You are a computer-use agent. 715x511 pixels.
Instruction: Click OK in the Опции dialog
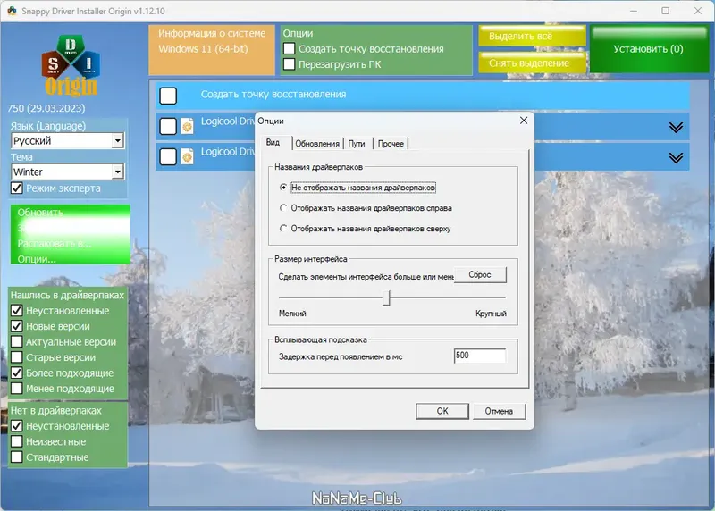coord(442,411)
